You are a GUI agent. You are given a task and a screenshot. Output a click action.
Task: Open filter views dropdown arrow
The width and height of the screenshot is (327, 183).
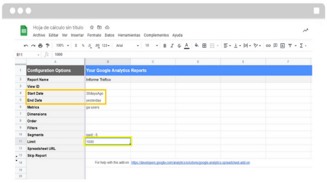(x=295, y=46)
